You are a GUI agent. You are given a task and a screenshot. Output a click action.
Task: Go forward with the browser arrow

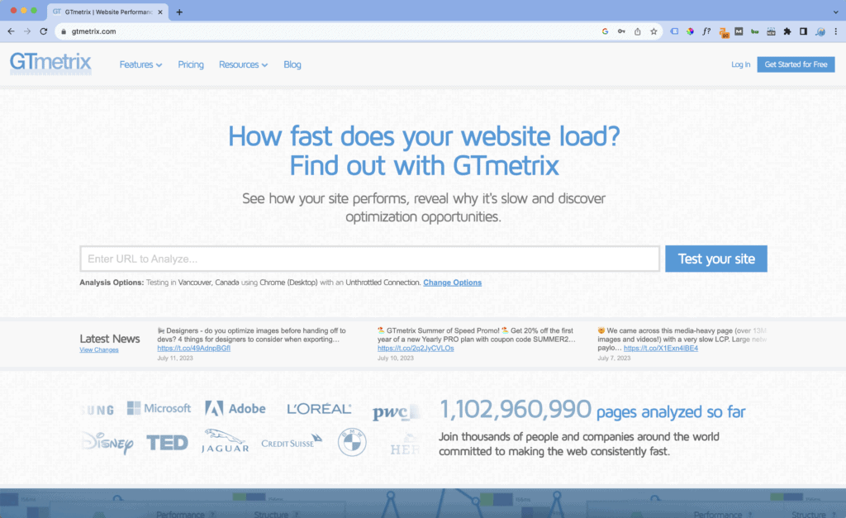[x=27, y=31]
